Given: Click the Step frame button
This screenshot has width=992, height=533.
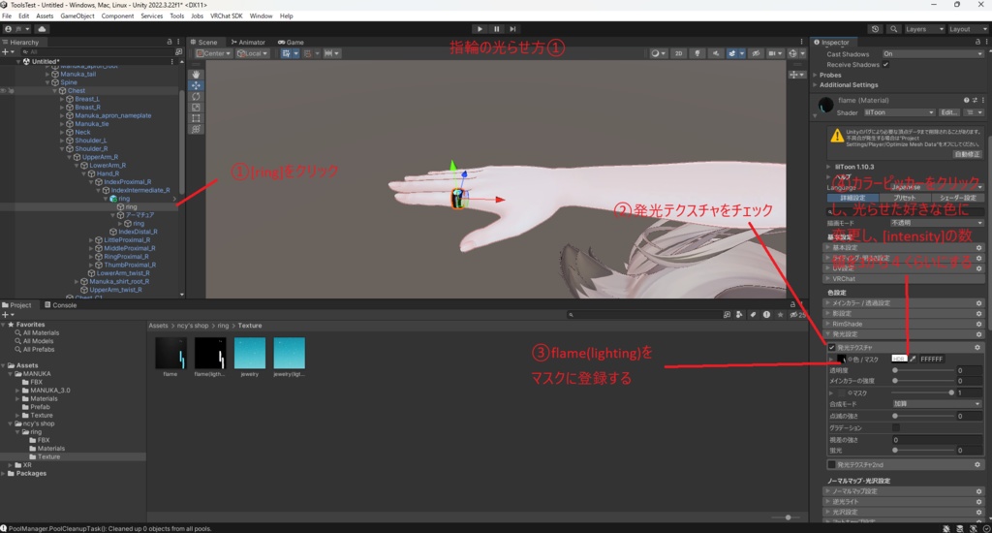Looking at the screenshot, I should click(513, 29).
